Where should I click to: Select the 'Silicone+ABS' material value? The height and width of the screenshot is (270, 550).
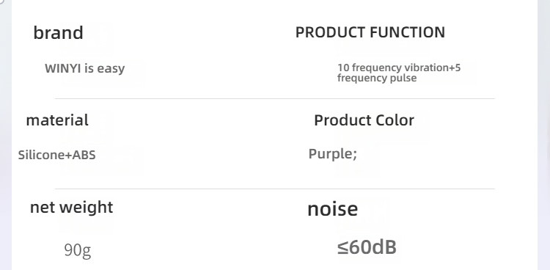(x=56, y=155)
